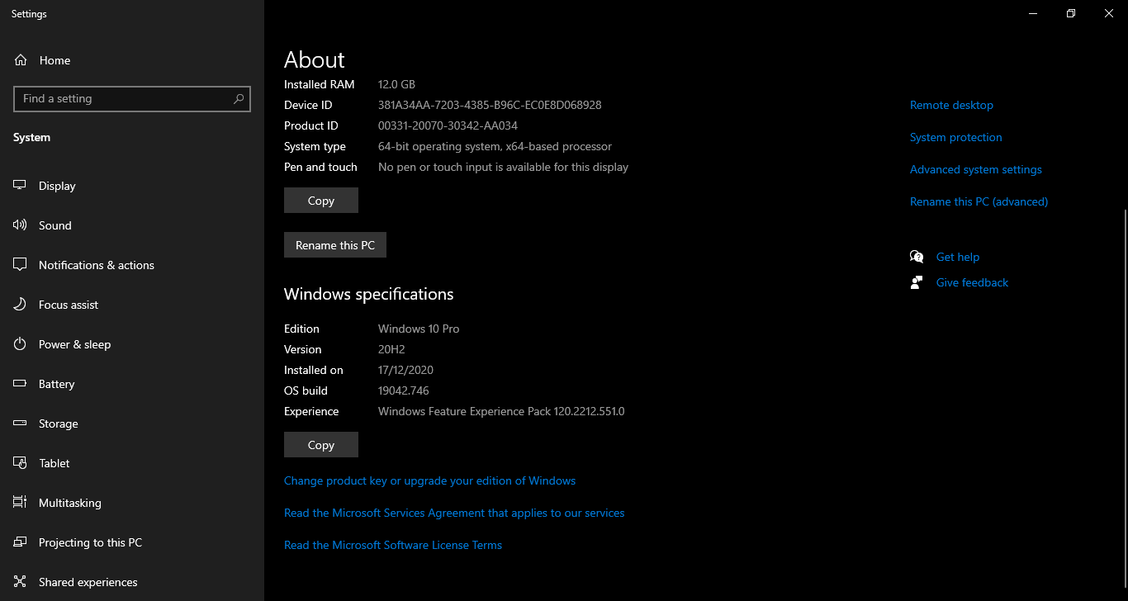The height and width of the screenshot is (601, 1128).
Task: Click the 64-bit operating system text
Action: (x=495, y=146)
